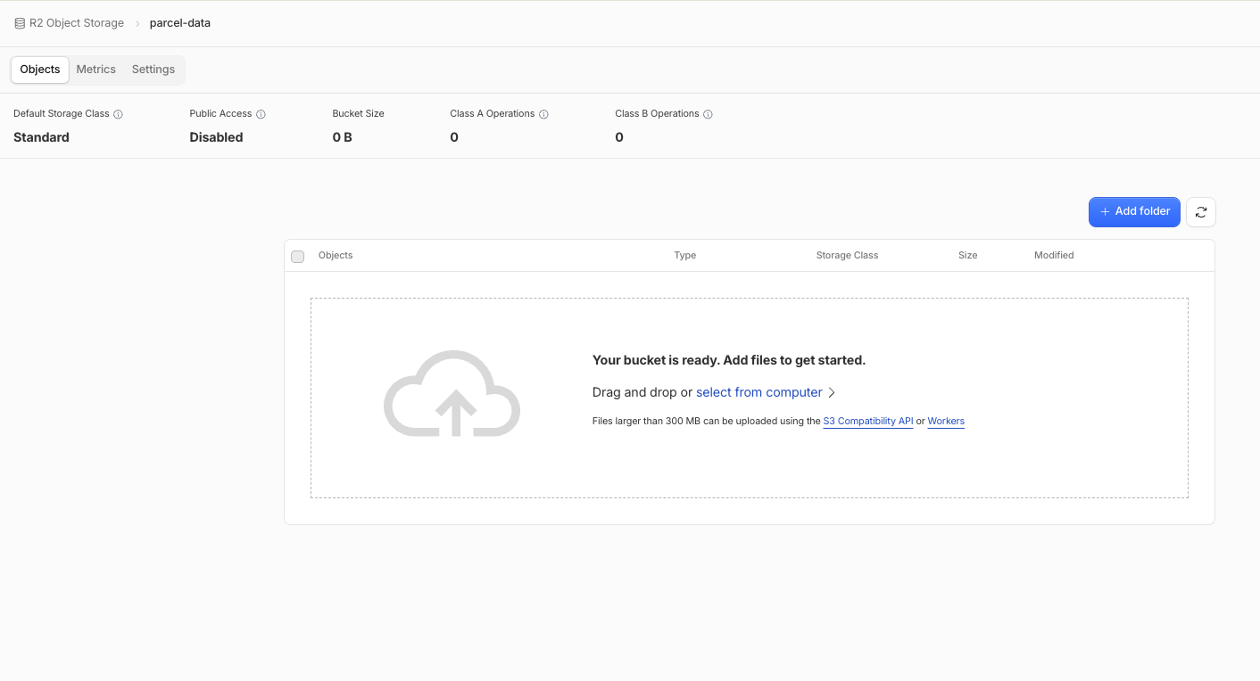
Task: Open the Settings tab
Action: [x=153, y=70]
